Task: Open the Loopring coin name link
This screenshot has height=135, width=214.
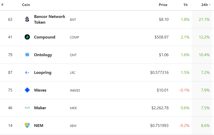Action: tap(43, 73)
